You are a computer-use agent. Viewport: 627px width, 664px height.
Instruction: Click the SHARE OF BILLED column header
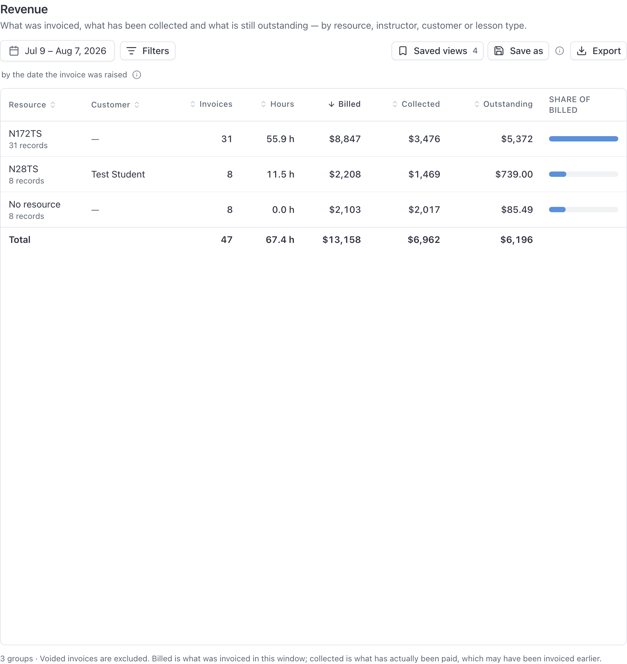coord(570,105)
